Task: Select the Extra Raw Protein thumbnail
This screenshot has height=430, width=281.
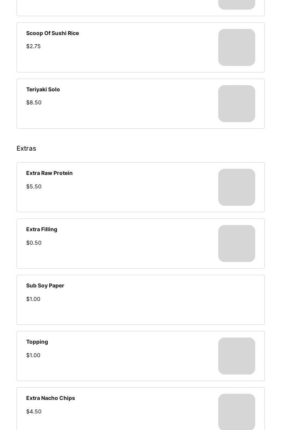Action: coord(236,187)
